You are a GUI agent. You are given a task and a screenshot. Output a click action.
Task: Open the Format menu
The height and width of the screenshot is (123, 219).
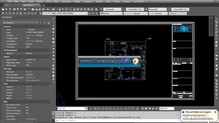click(x=40, y=1)
